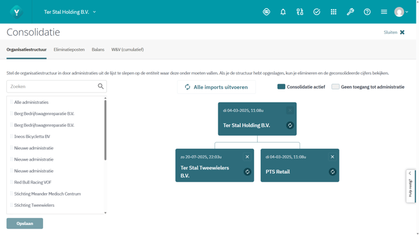419x235 pixels.
Task: Open the Balans tab
Action: click(98, 49)
